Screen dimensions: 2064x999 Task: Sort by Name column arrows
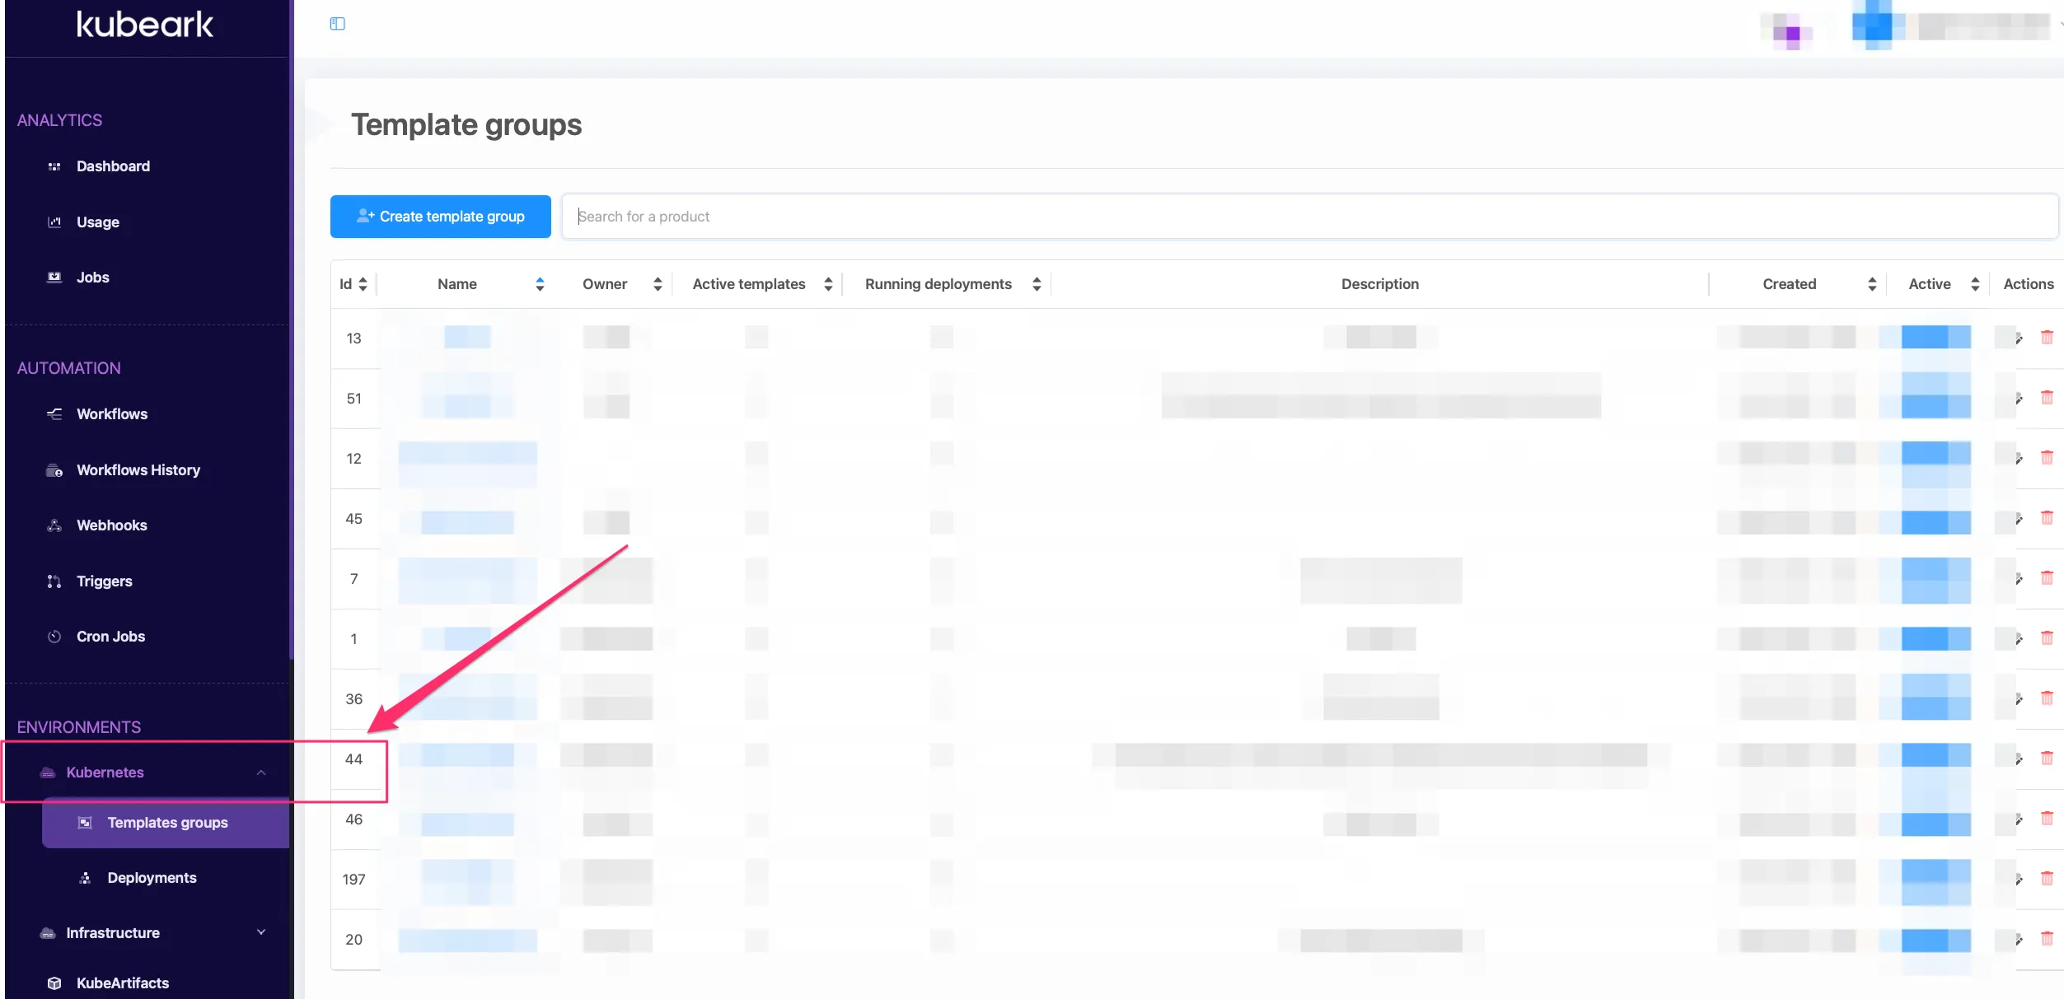540,284
